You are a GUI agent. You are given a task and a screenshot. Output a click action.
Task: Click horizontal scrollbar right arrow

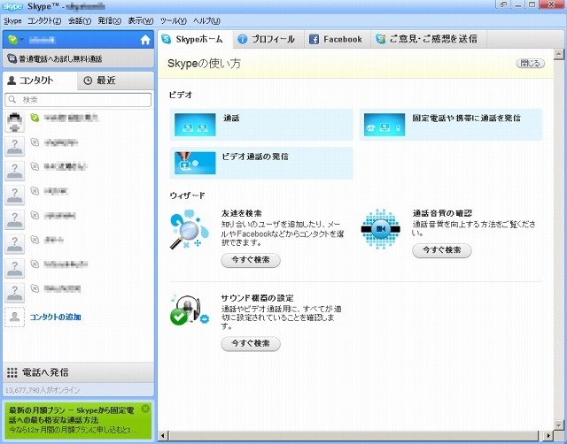(x=548, y=435)
